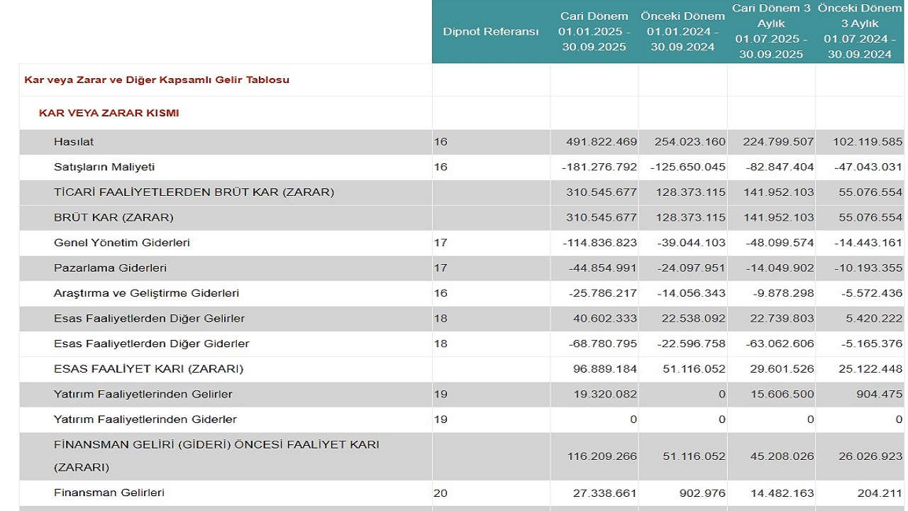Viewport: 908px width, 511px height.
Task: Click the Araştırma ve Geliştirme Giderleri label
Action: click(146, 293)
